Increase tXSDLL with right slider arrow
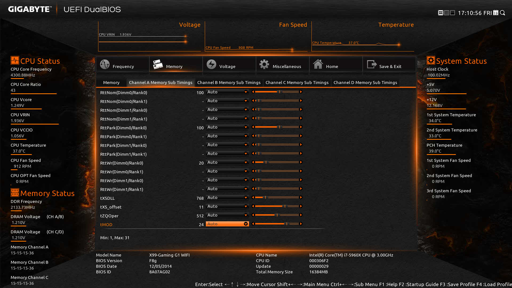Viewport: 512px width, 288px height. (x=301, y=198)
